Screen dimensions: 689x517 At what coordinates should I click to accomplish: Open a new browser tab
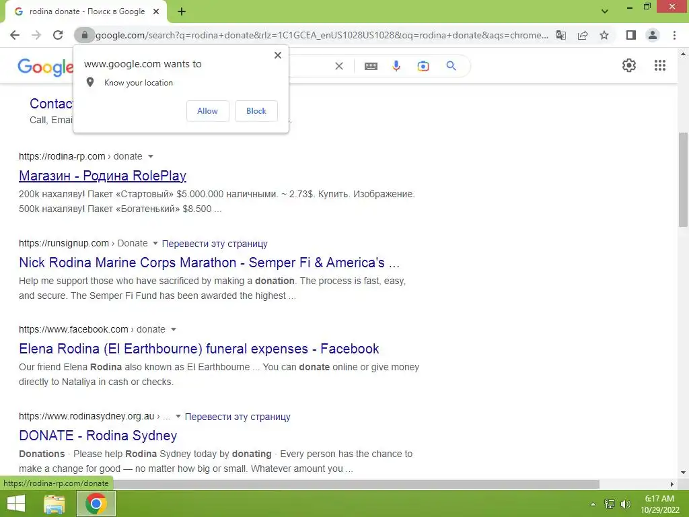point(182,11)
